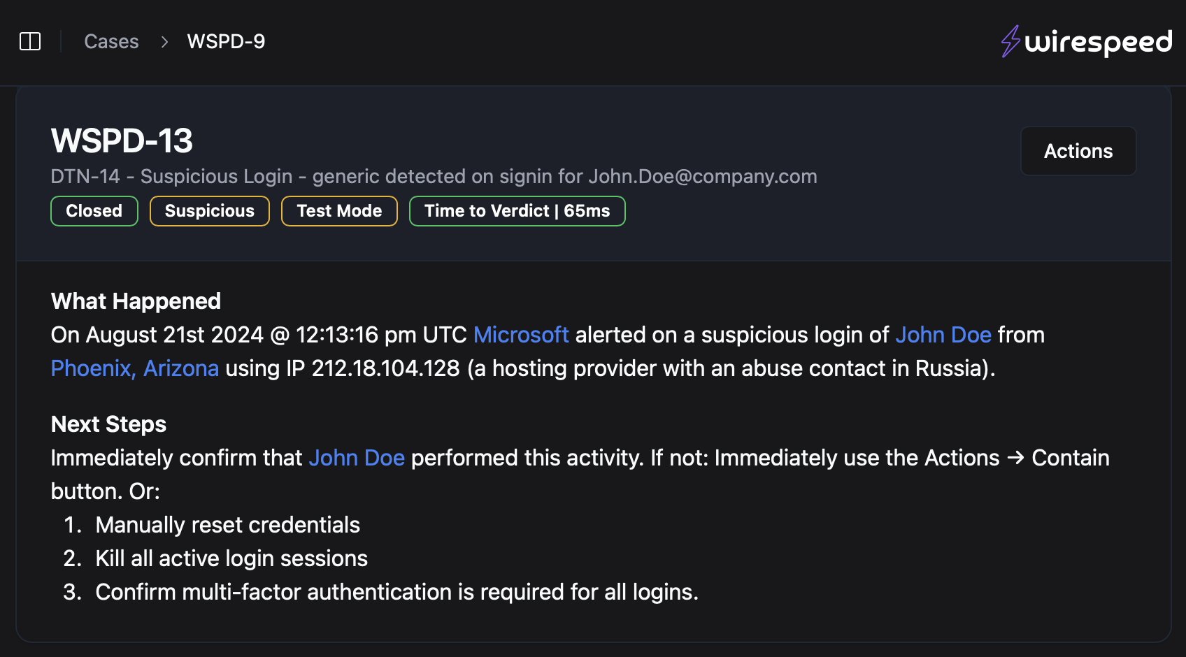Click the Manually reset credentials step

point(227,525)
